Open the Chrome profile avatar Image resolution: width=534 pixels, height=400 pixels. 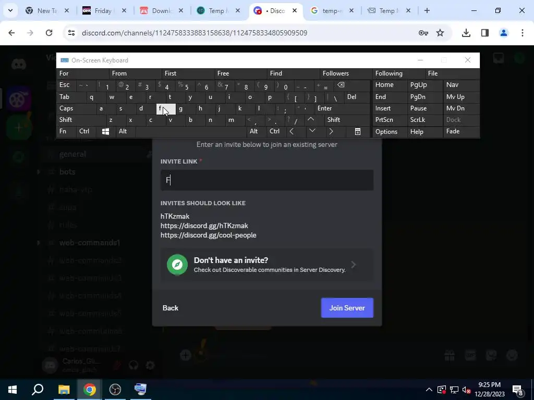point(504,33)
